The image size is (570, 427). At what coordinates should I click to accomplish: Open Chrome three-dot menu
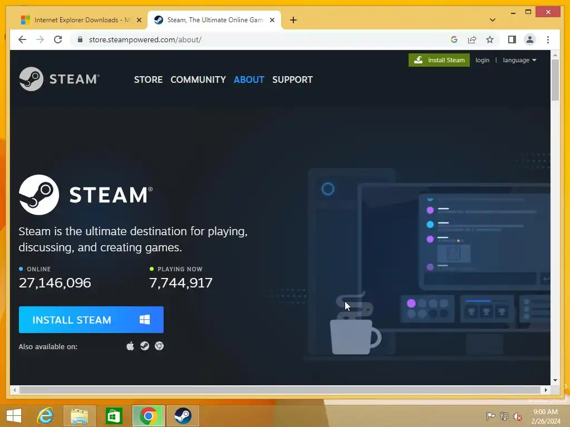tap(548, 39)
